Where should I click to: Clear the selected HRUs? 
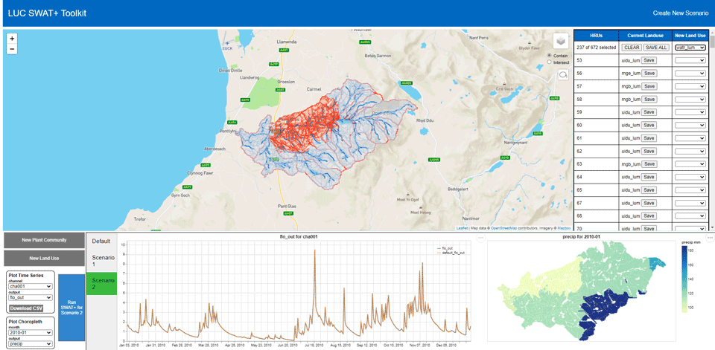pyautogui.click(x=632, y=47)
